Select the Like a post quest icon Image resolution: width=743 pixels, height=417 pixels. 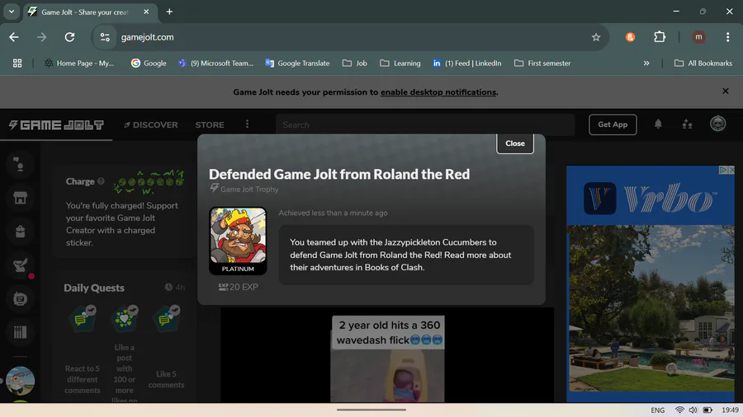[x=124, y=318]
